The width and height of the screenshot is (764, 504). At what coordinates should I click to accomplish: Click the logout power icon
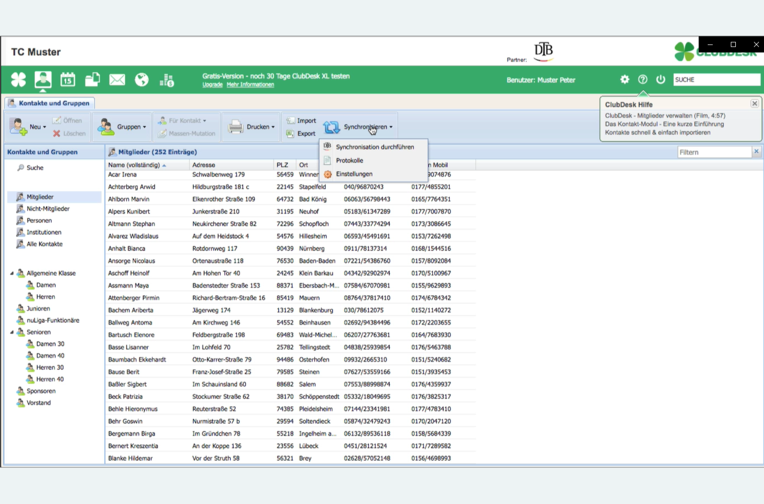click(661, 79)
